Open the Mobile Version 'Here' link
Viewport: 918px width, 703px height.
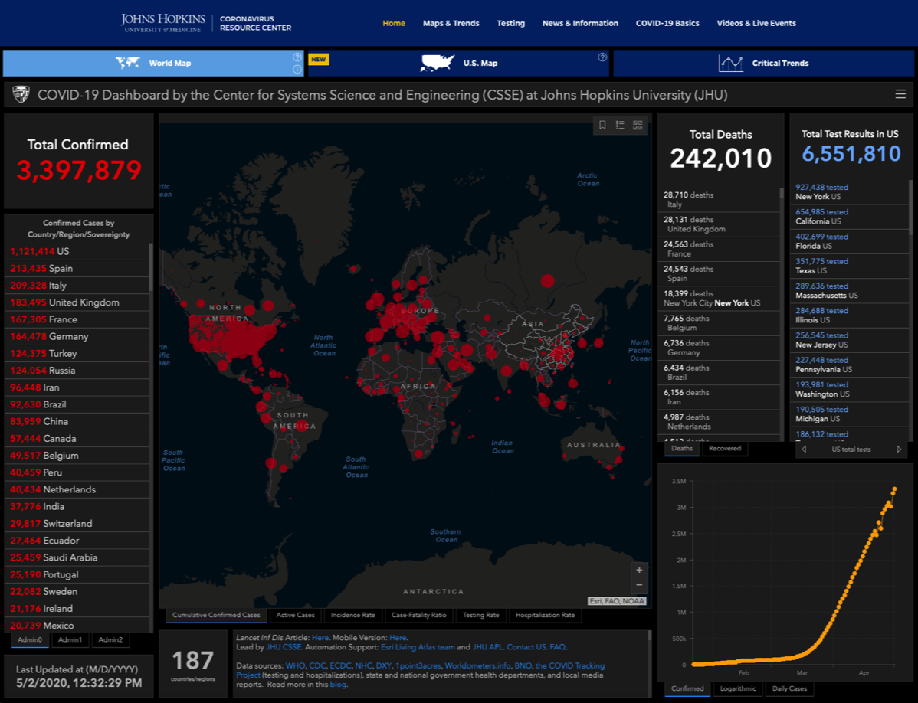[x=398, y=638]
